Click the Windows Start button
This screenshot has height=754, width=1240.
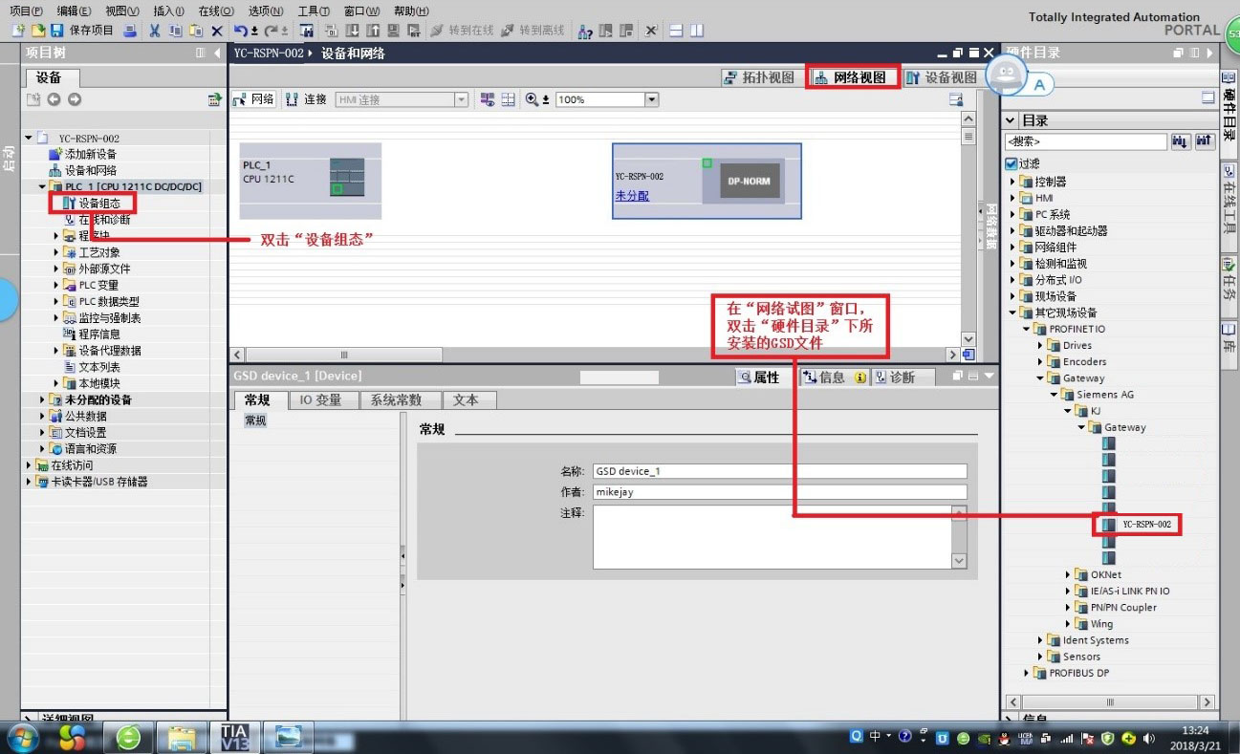coord(22,738)
